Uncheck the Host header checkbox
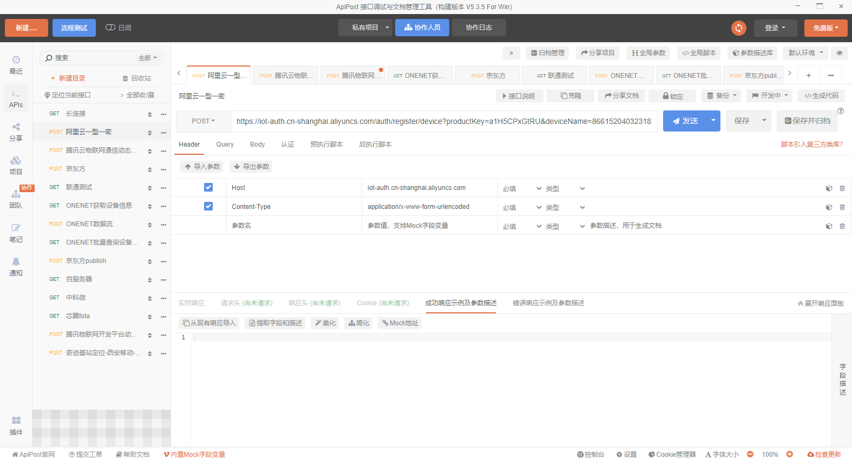Image resolution: width=852 pixels, height=466 pixels. [x=208, y=187]
